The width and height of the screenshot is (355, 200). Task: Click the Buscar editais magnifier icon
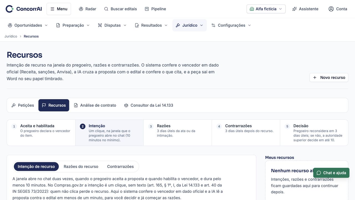[x=106, y=9]
